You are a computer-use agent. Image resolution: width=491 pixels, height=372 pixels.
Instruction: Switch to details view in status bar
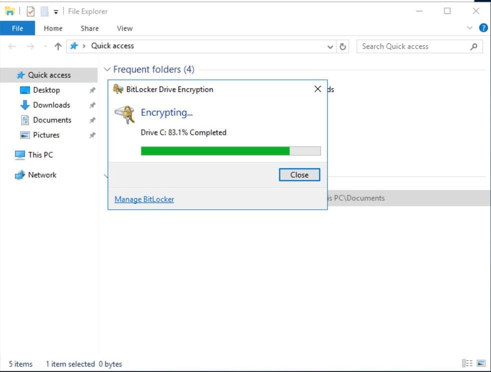coord(467,364)
